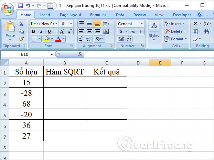Decrease font size with Shrink Font
Viewport: 214px width, 160px height.
click(x=69, y=31)
